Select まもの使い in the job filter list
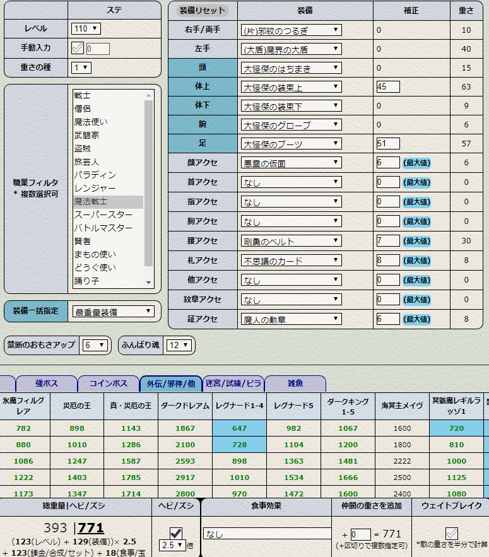Image resolution: width=489 pixels, height=557 pixels. point(109,254)
